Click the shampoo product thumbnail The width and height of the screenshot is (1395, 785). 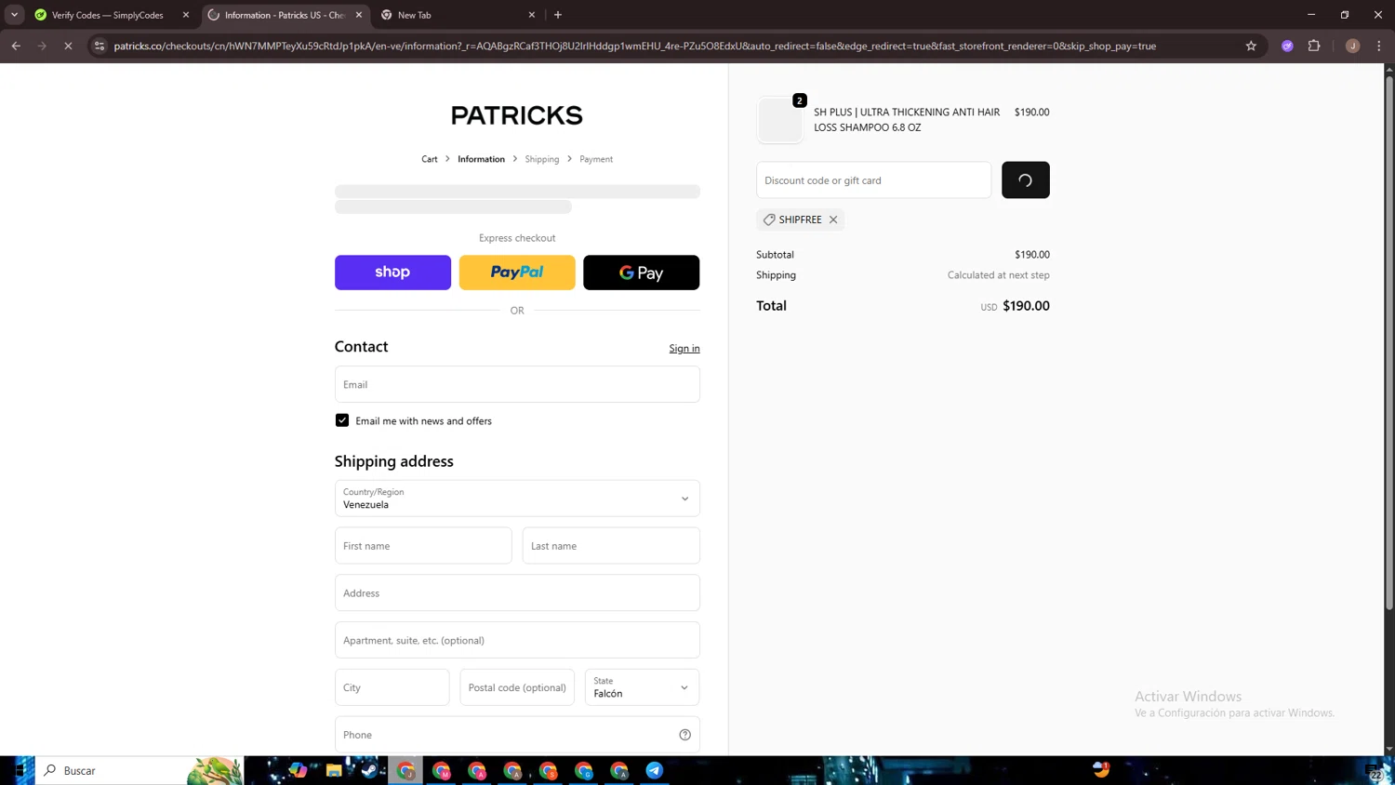click(779, 120)
